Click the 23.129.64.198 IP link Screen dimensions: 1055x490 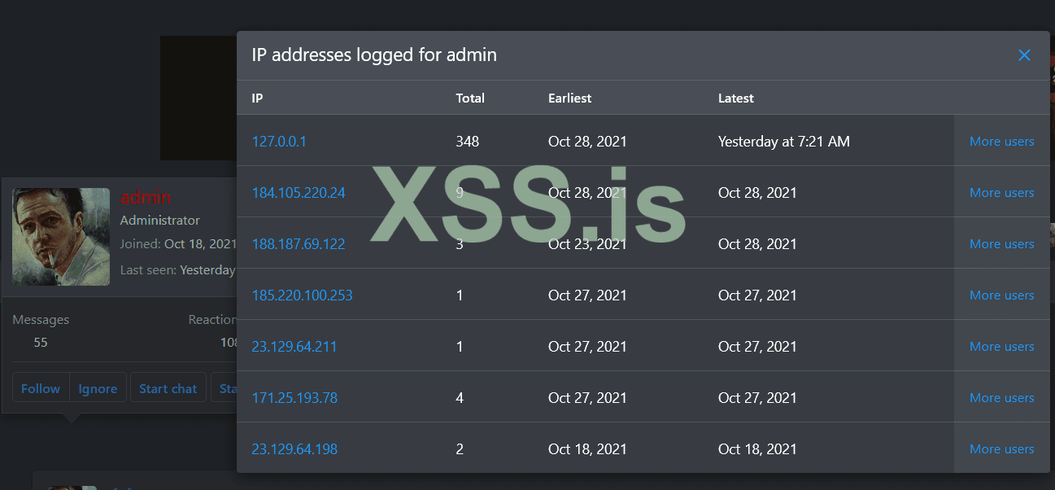294,449
